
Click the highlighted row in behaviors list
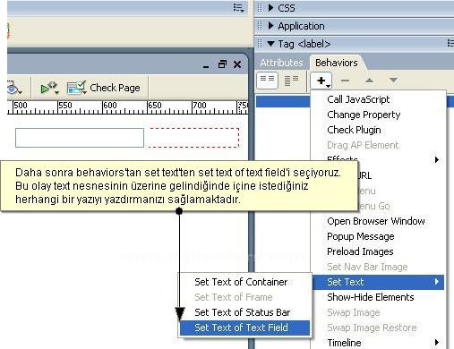point(283,102)
